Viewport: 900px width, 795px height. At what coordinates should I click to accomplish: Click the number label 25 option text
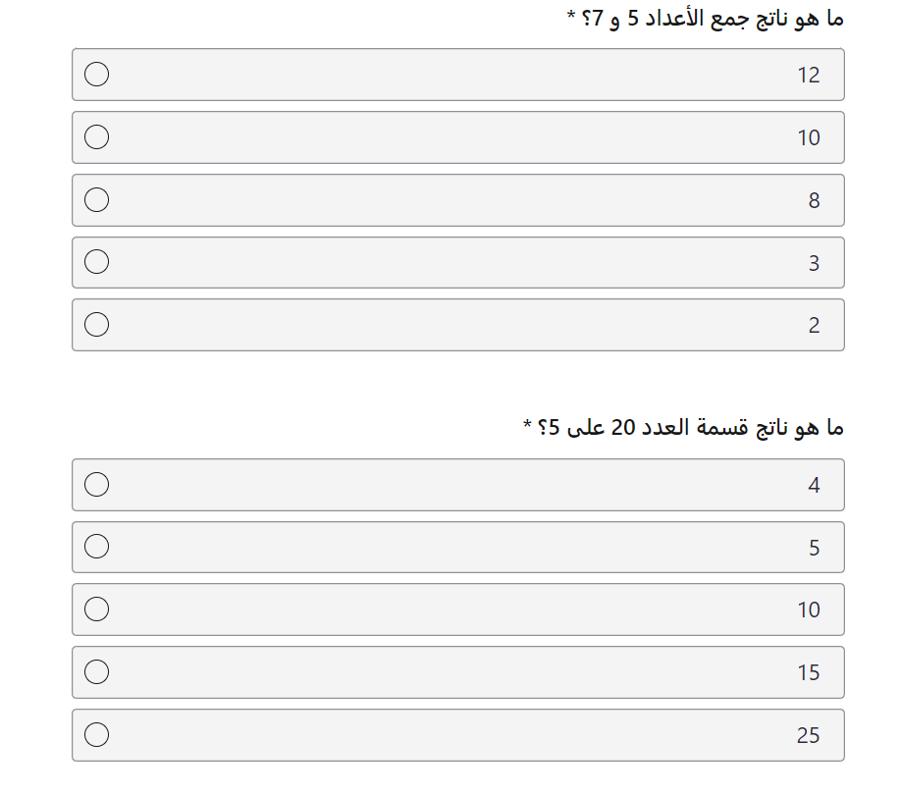point(808,735)
